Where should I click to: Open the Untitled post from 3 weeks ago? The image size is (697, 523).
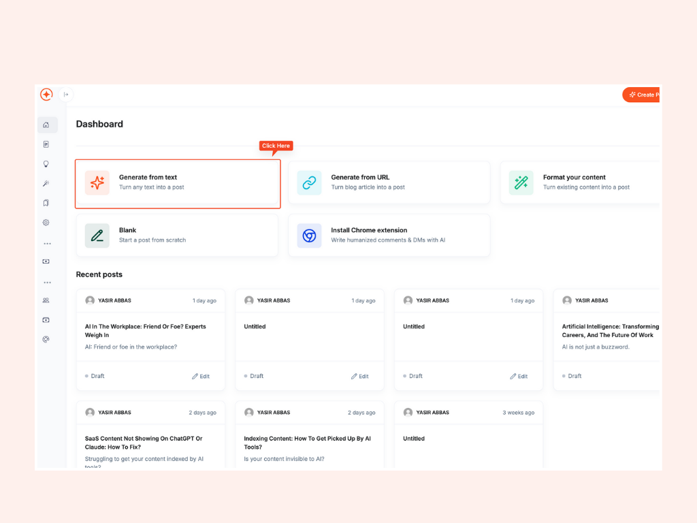414,439
